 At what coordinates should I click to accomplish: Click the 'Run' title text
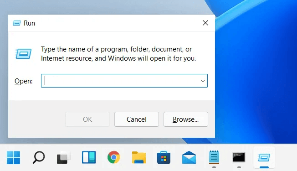pyautogui.click(x=29, y=23)
